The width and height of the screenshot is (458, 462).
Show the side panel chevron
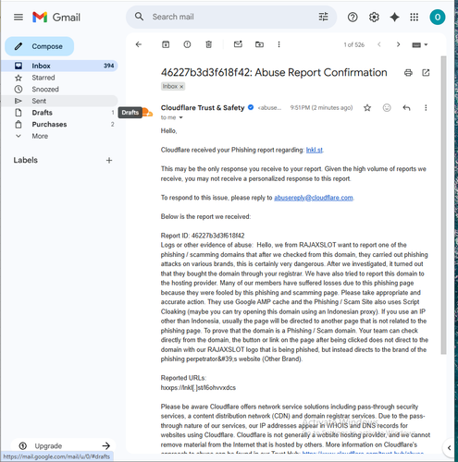[x=450, y=448]
